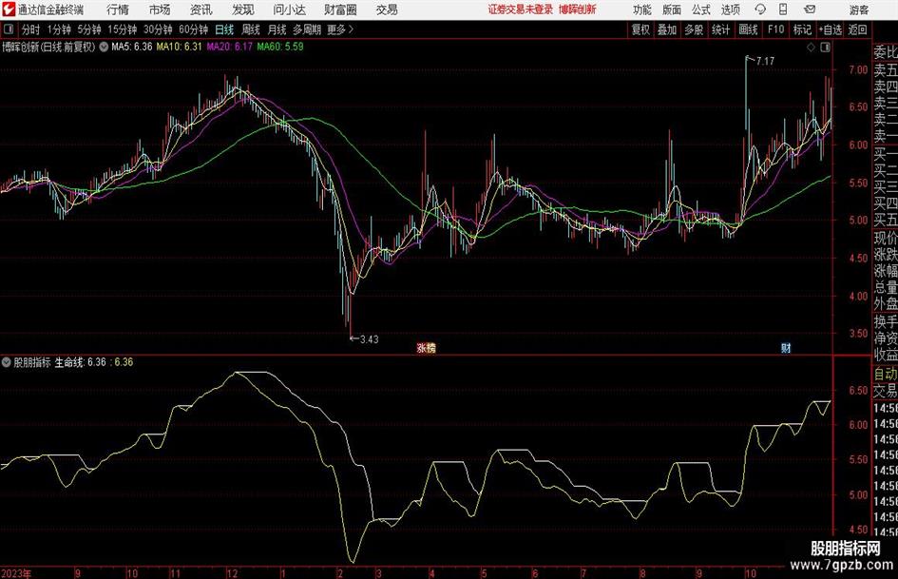Viewport: 898px width, 579px height.
Task: Click the 统计 statistics toolbar button
Action: pyautogui.click(x=720, y=29)
